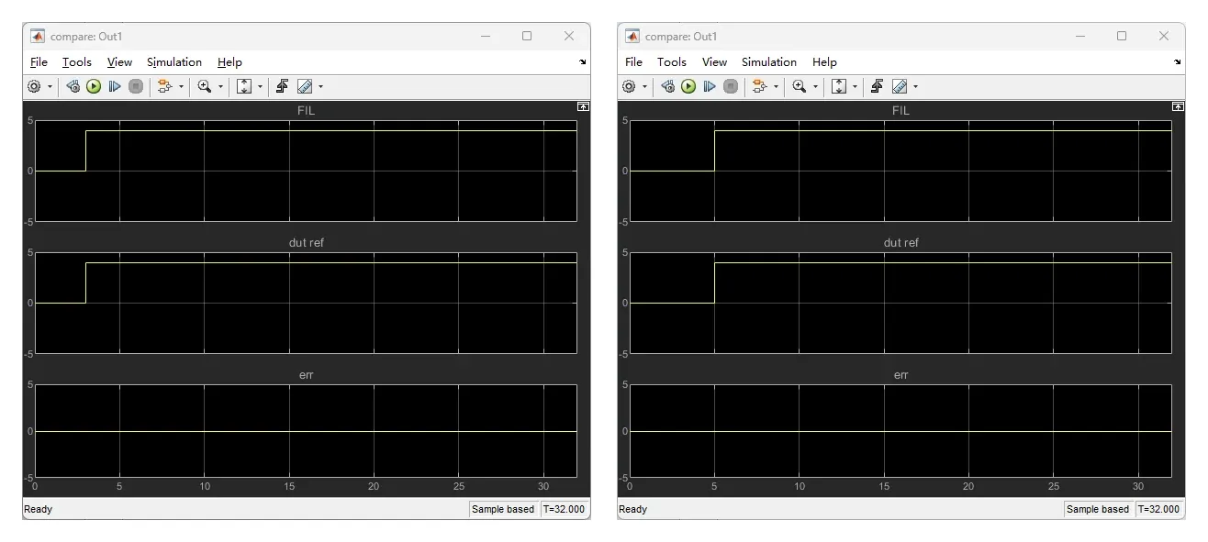Click toolbar dock arrow in right window menu bar
Image resolution: width=1208 pixels, height=542 pixels.
1178,62
